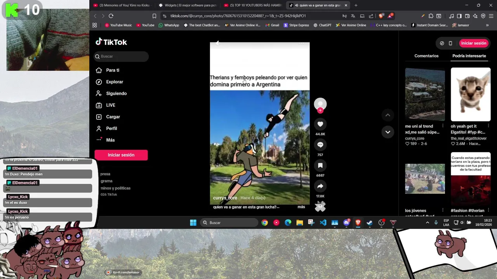Click the coin icon in the TikTok header
This screenshot has height=279, width=497.
point(442,43)
